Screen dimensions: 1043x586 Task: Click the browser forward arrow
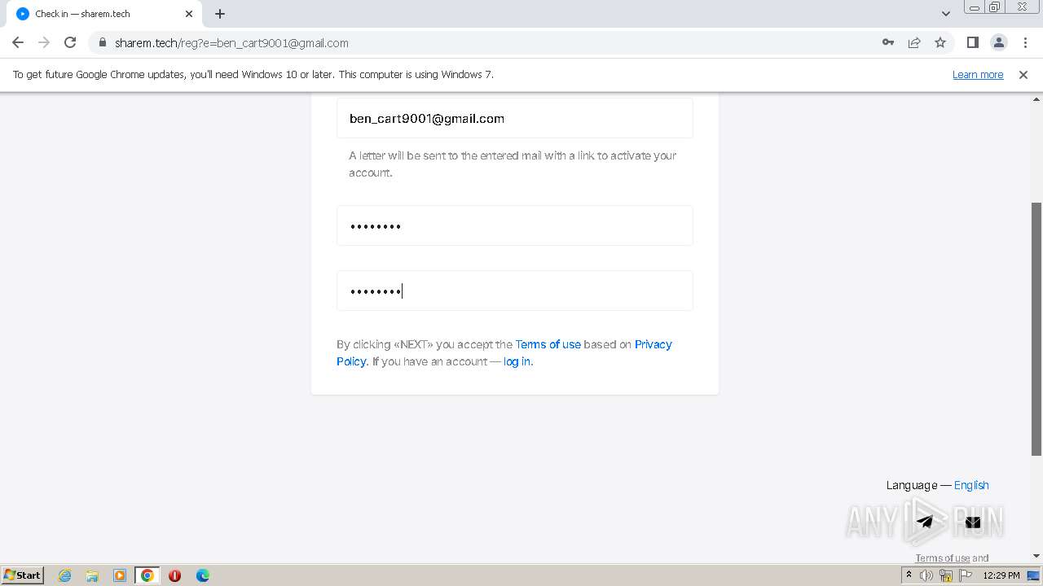pyautogui.click(x=44, y=42)
